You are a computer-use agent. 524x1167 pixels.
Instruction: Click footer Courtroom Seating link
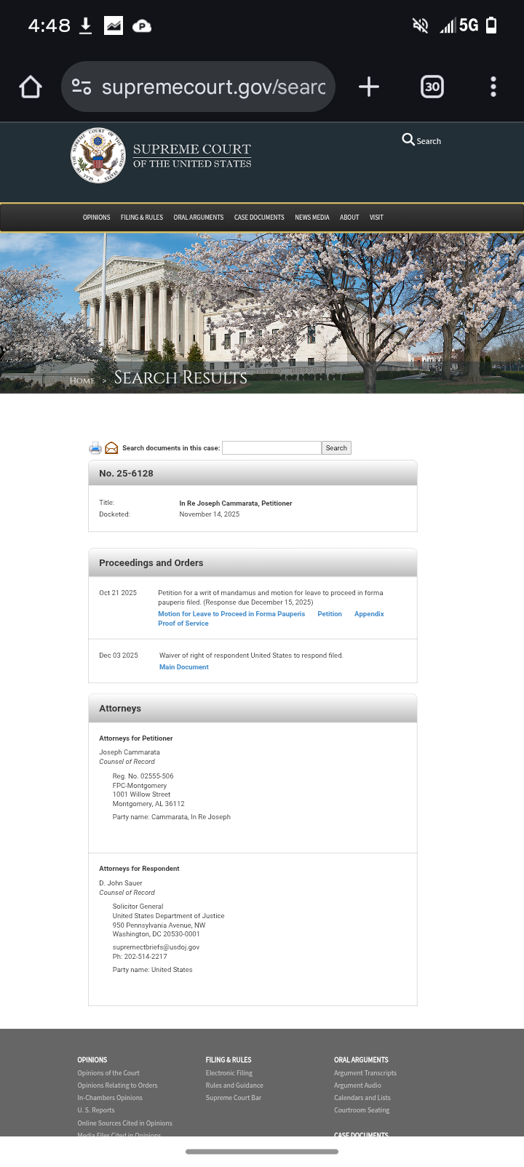tap(362, 1110)
